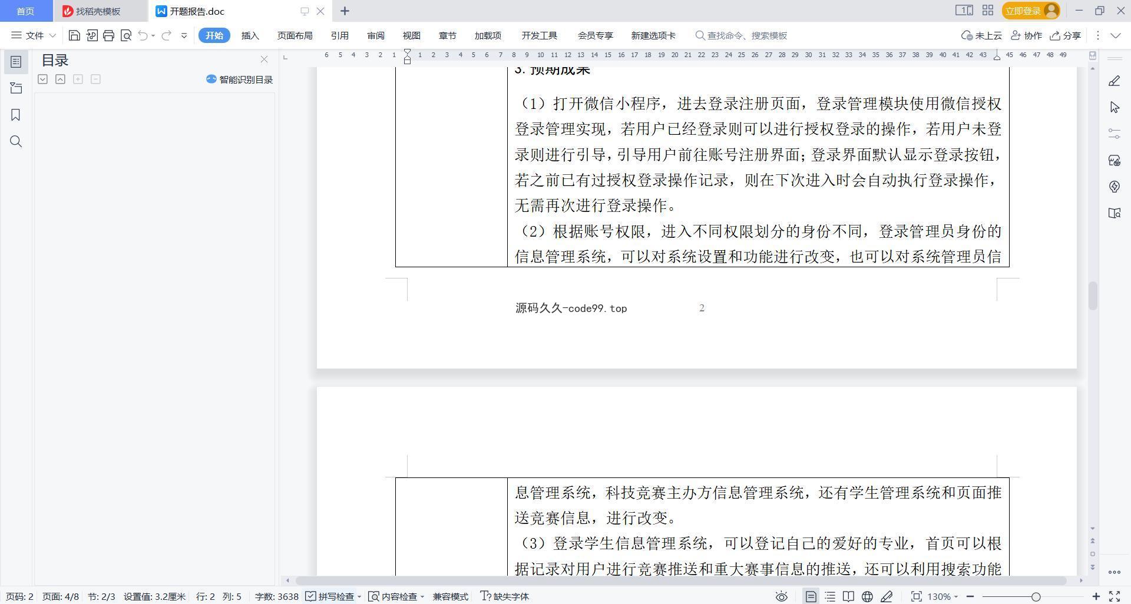This screenshot has width=1131, height=604.
Task: Open the spell check dropdown arrow
Action: point(359,597)
